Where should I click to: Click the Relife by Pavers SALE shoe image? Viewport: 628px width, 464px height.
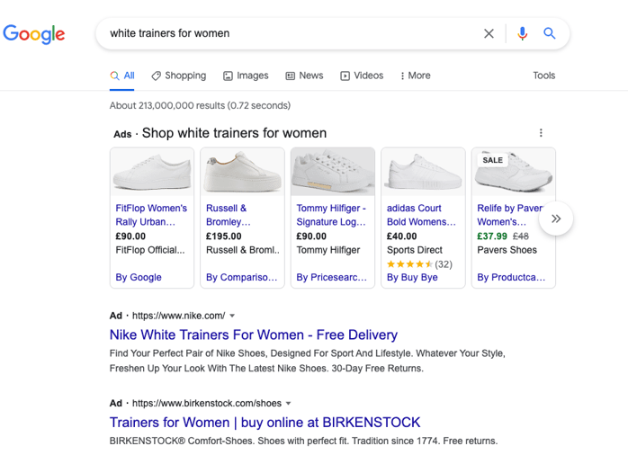tap(514, 172)
